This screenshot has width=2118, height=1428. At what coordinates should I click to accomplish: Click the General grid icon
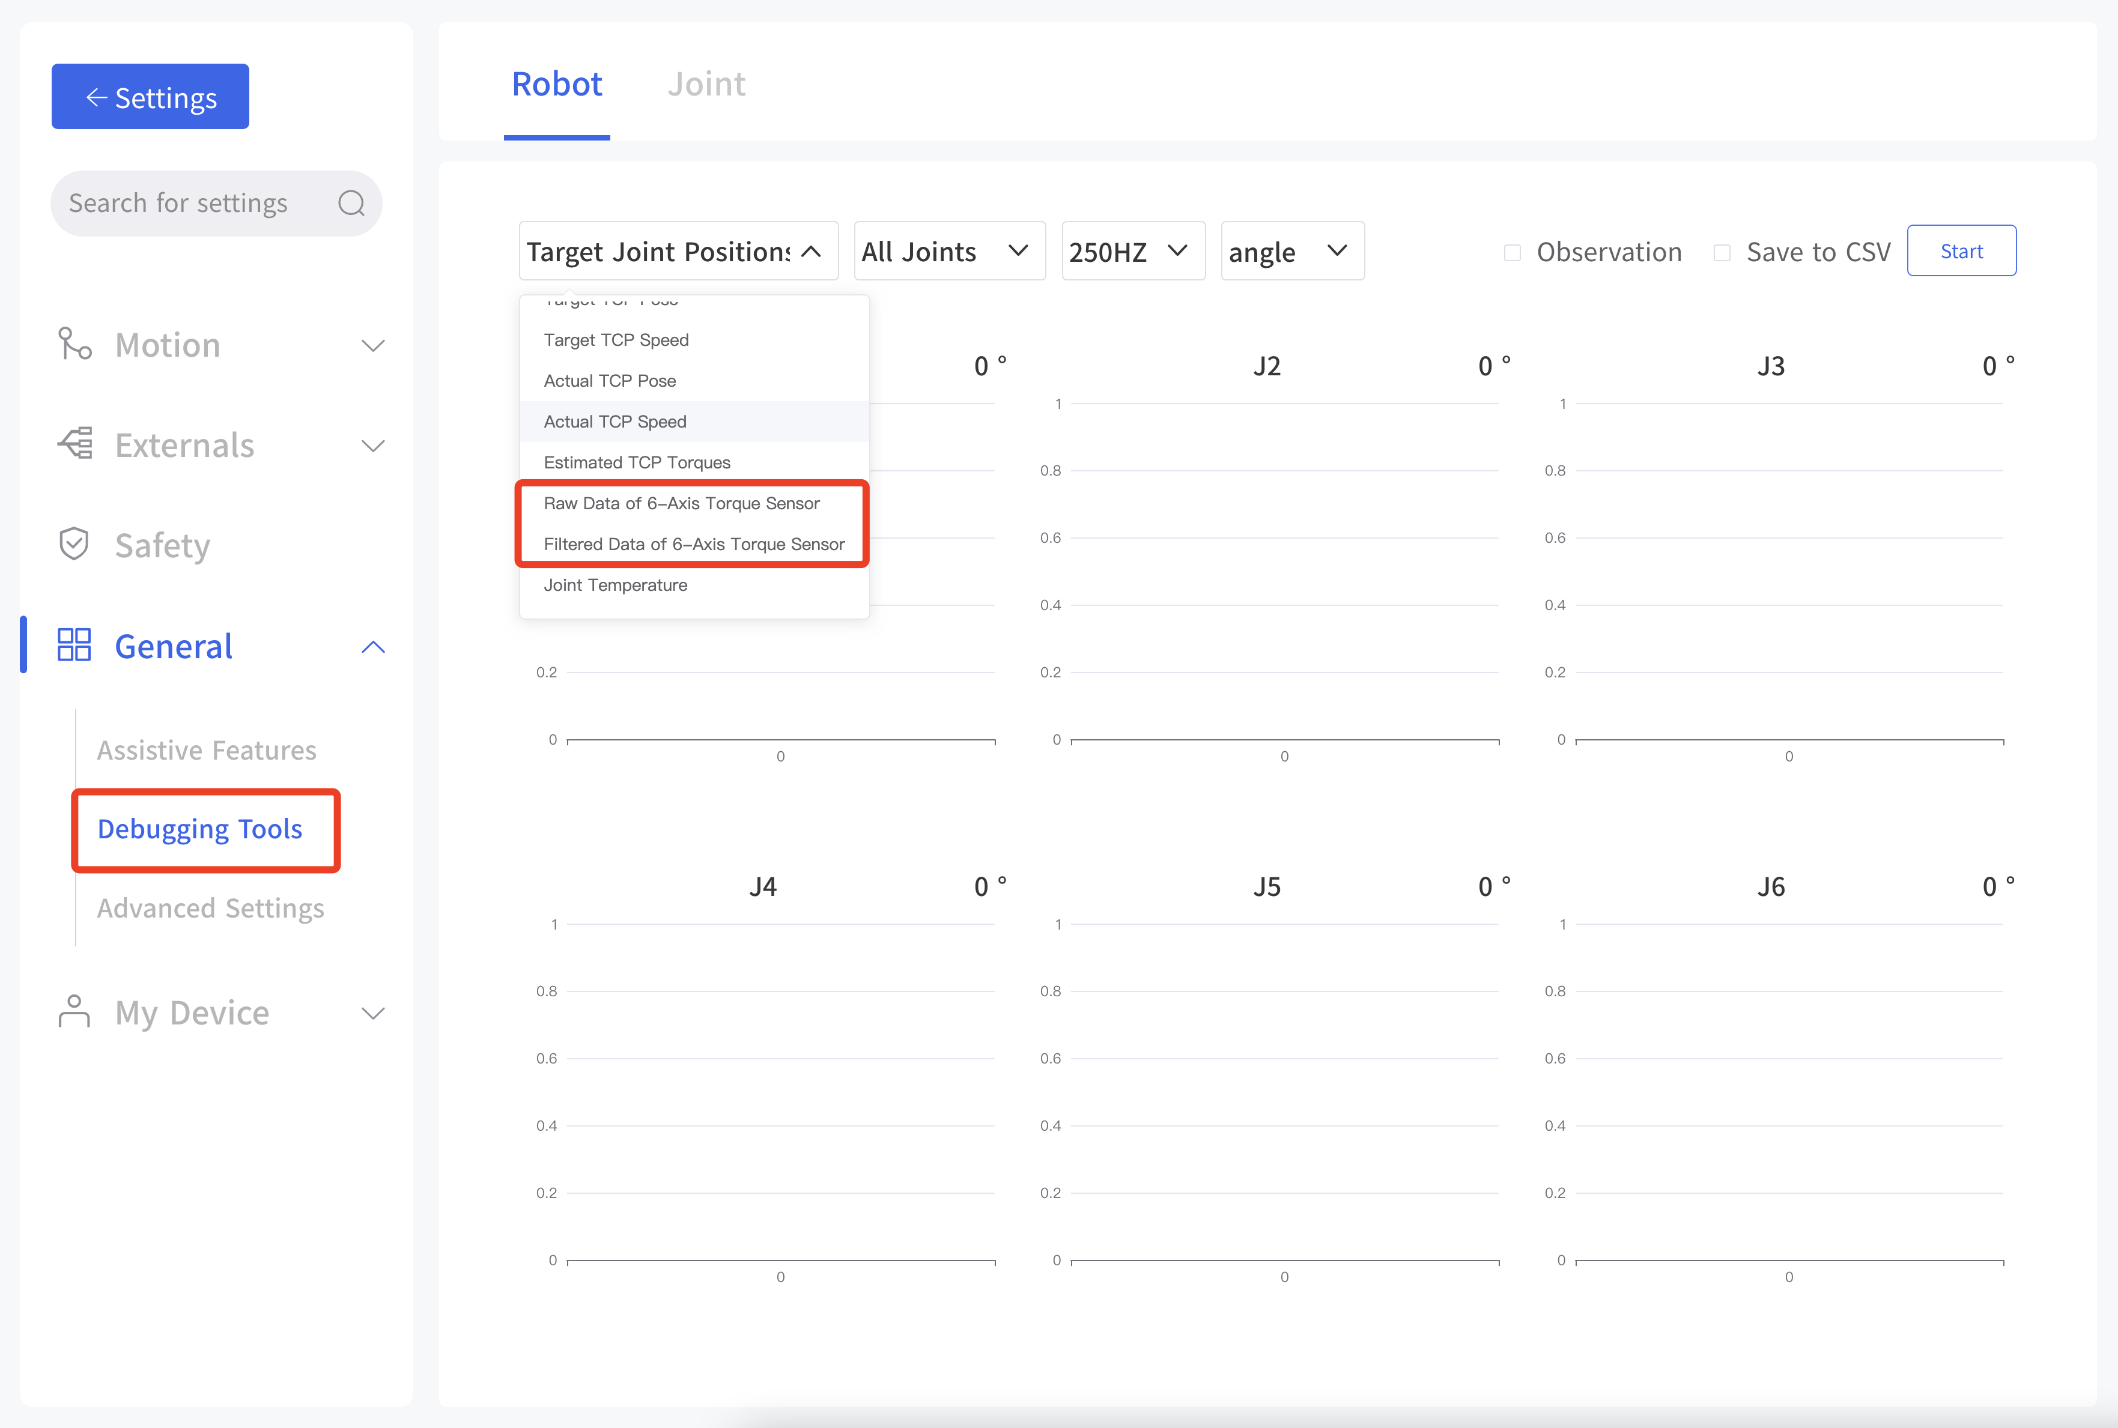(x=74, y=645)
